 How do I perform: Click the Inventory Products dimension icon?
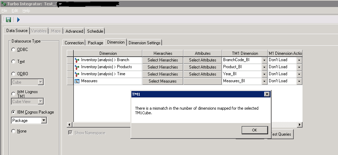coord(77,67)
